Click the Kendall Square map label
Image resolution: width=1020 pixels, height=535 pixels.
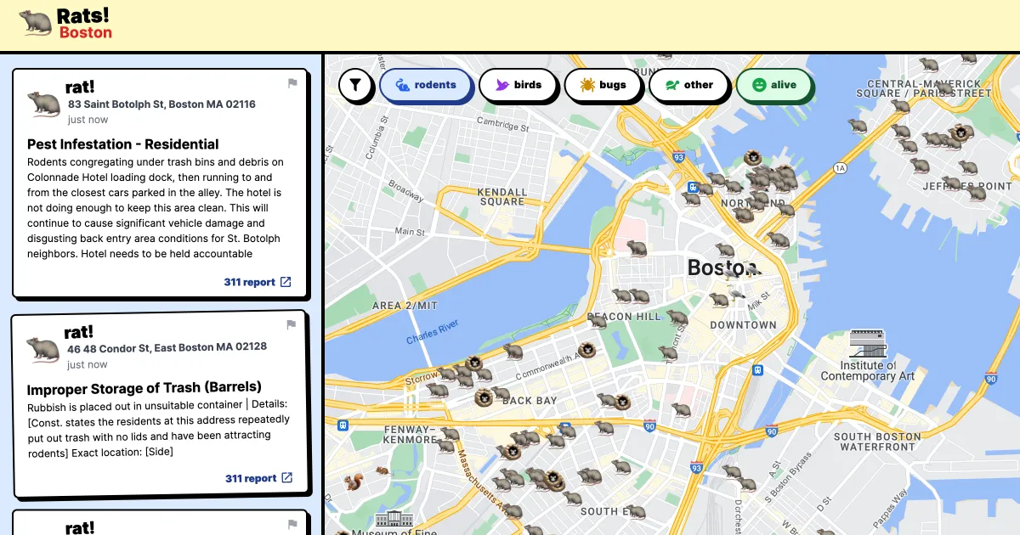501,197
